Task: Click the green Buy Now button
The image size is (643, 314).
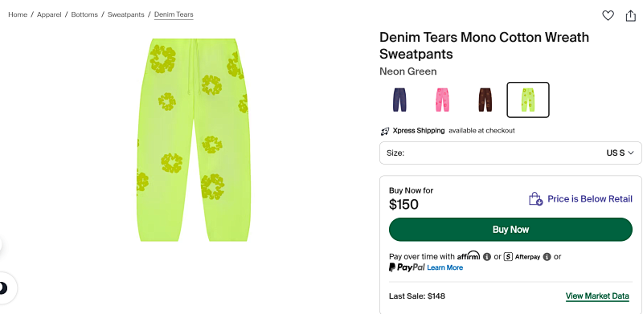Action: [510, 230]
